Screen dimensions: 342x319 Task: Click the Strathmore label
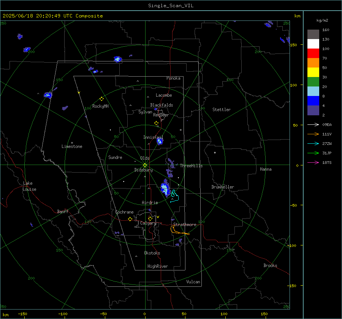[x=185, y=225]
